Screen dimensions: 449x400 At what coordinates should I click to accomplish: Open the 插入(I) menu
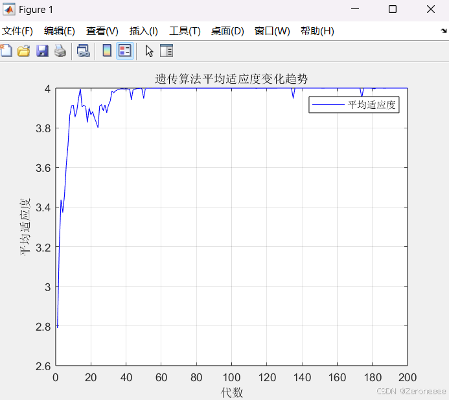(x=143, y=31)
